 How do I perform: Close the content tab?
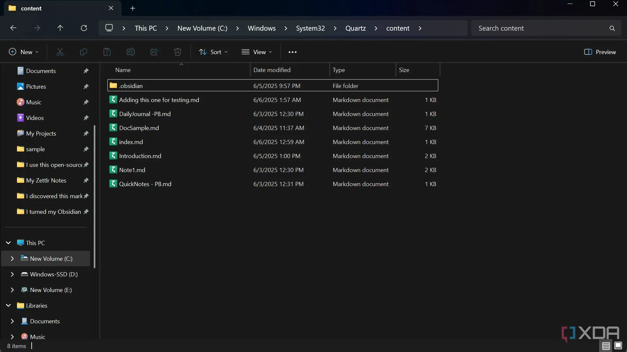111,8
